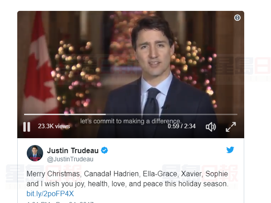Click the video subtitle caption text
The width and height of the screenshot is (271, 203).
(131, 121)
